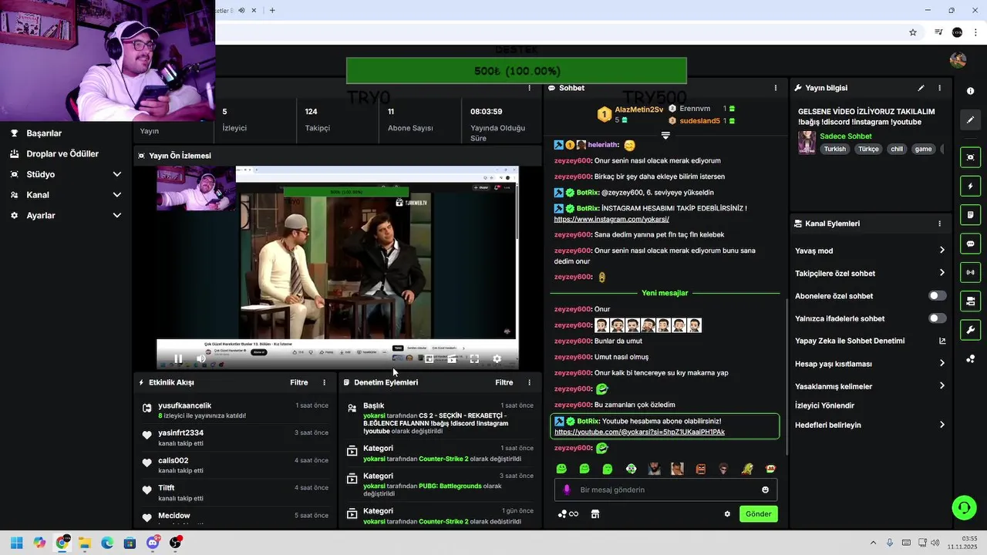Open a new browser tab

(272, 10)
